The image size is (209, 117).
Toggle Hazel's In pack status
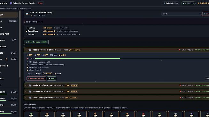click(202, 50)
